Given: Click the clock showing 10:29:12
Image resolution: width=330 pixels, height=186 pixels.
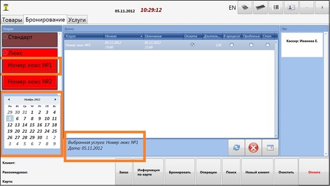Looking at the screenshot, I should click(x=151, y=10).
